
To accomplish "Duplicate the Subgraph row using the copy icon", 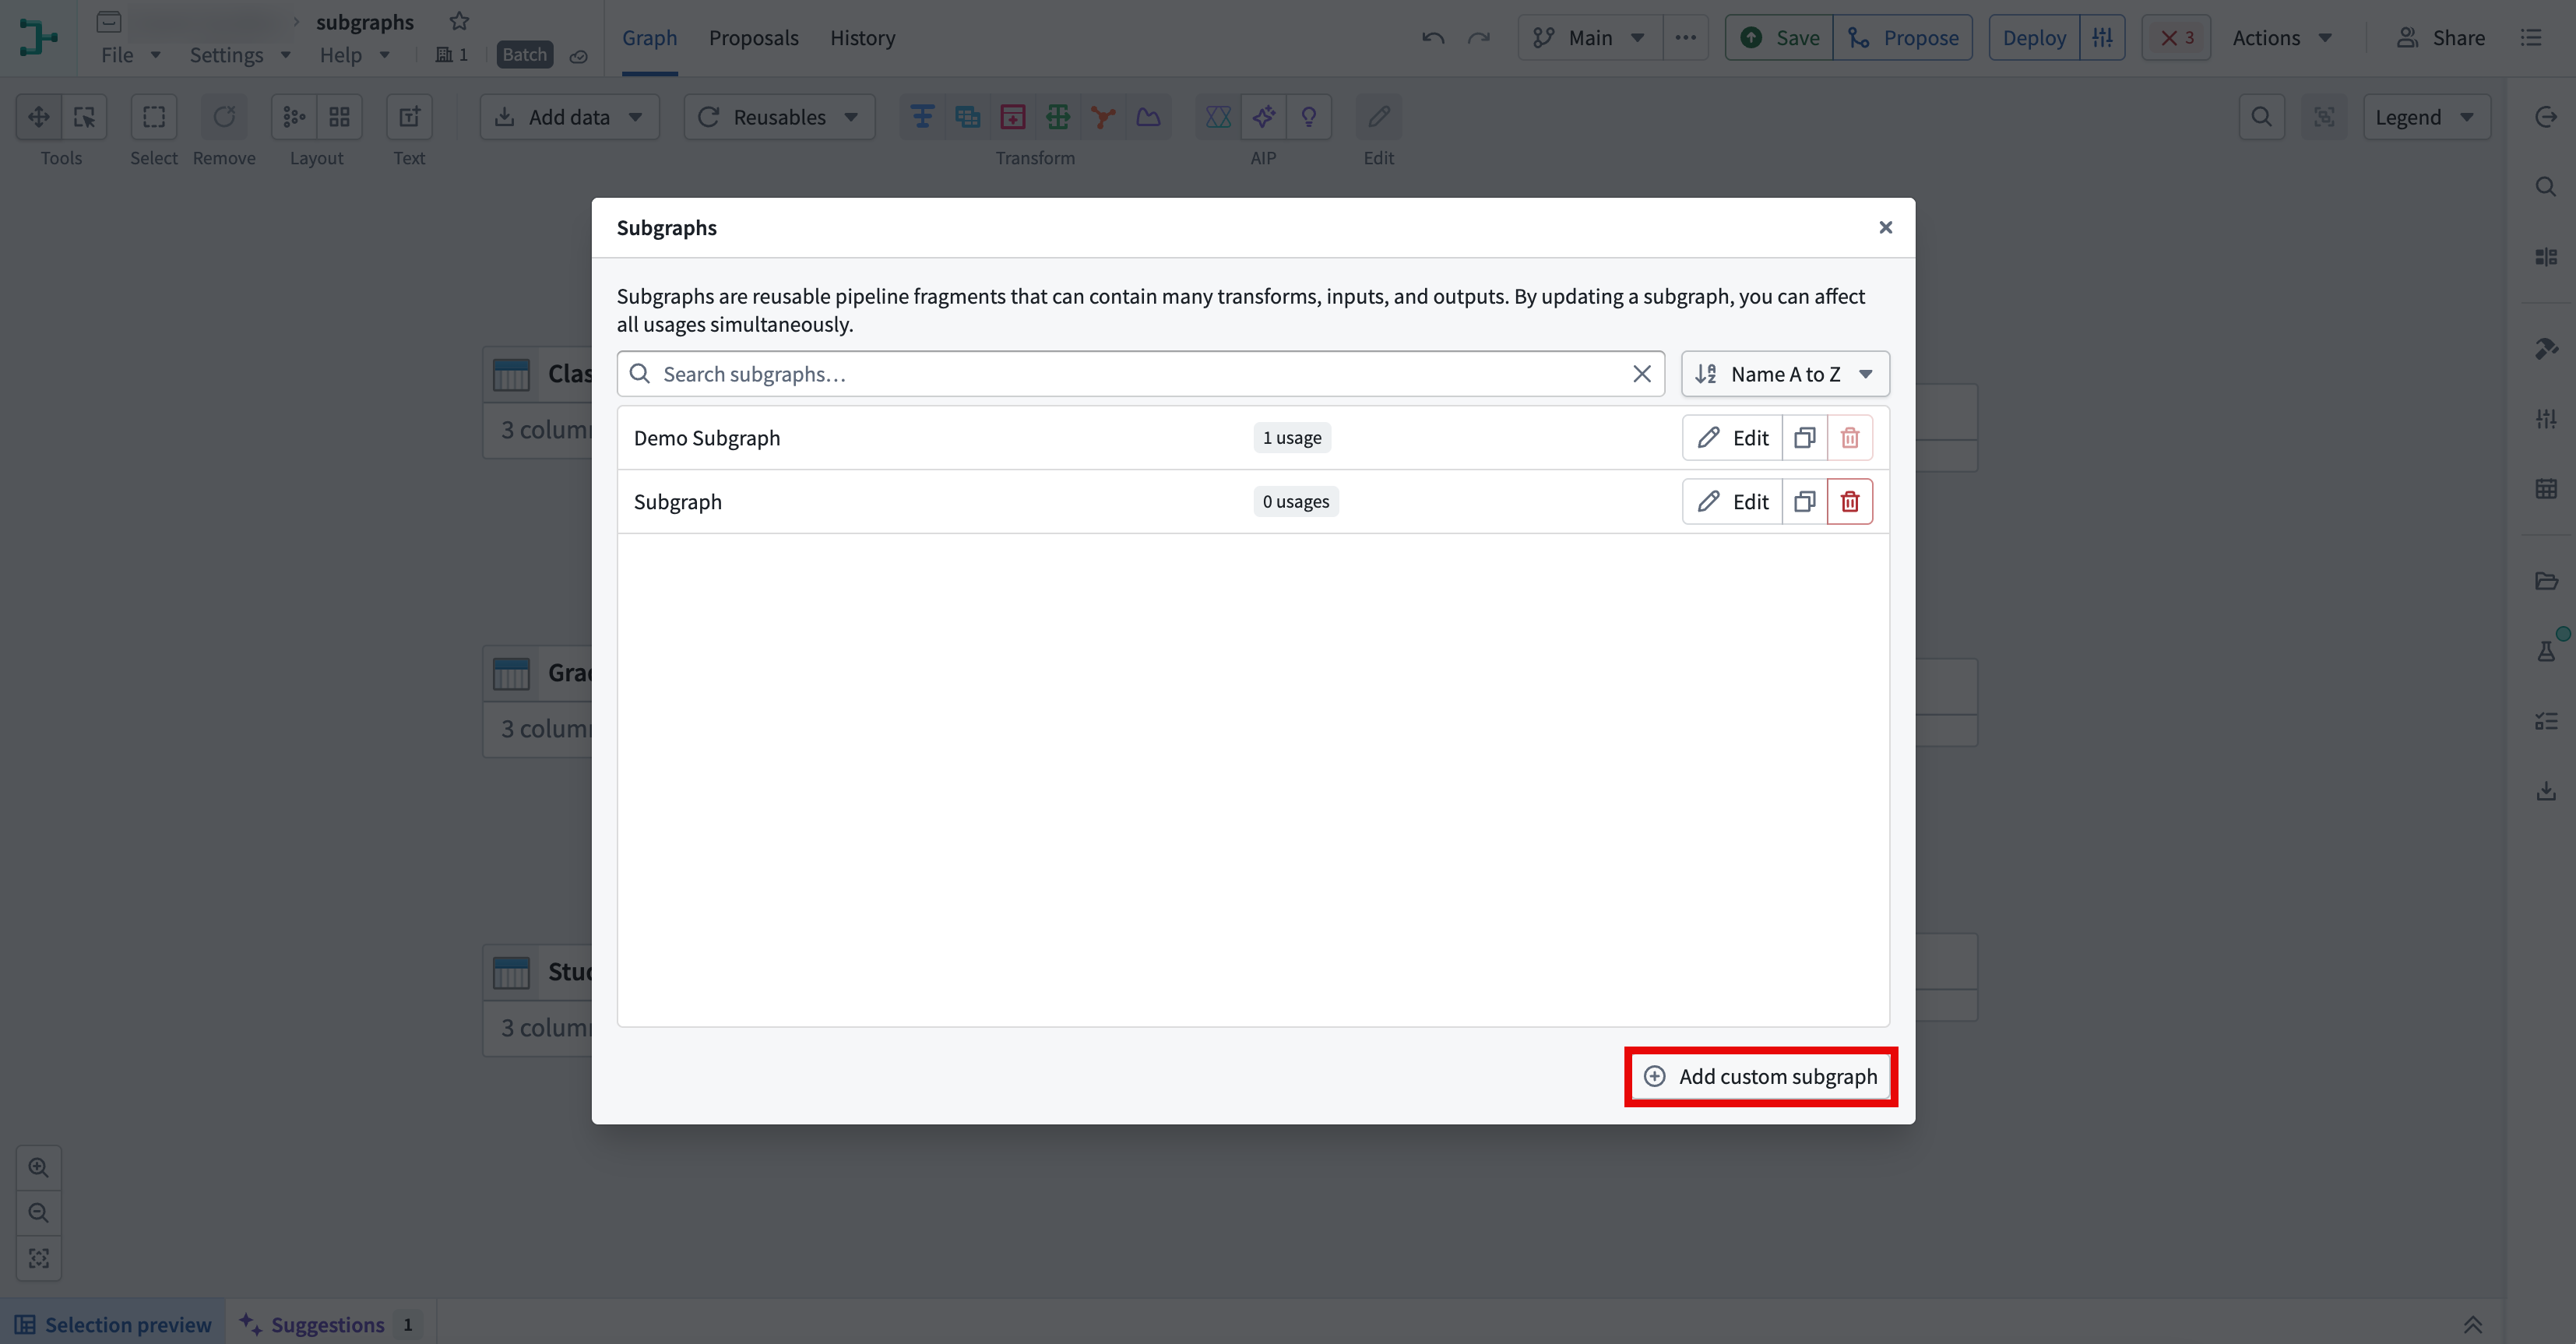I will tap(1804, 501).
